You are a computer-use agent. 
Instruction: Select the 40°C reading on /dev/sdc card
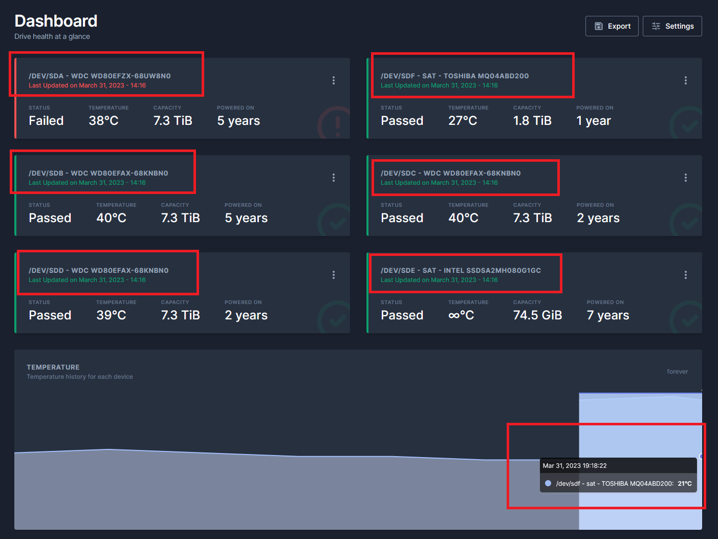click(x=463, y=218)
